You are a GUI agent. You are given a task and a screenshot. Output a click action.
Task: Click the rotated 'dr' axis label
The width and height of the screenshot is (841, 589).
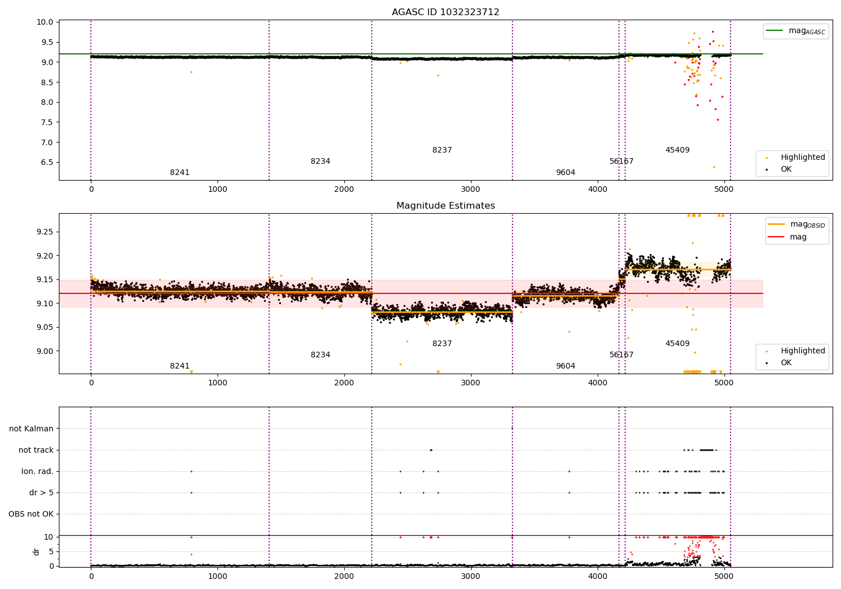pyautogui.click(x=36, y=551)
